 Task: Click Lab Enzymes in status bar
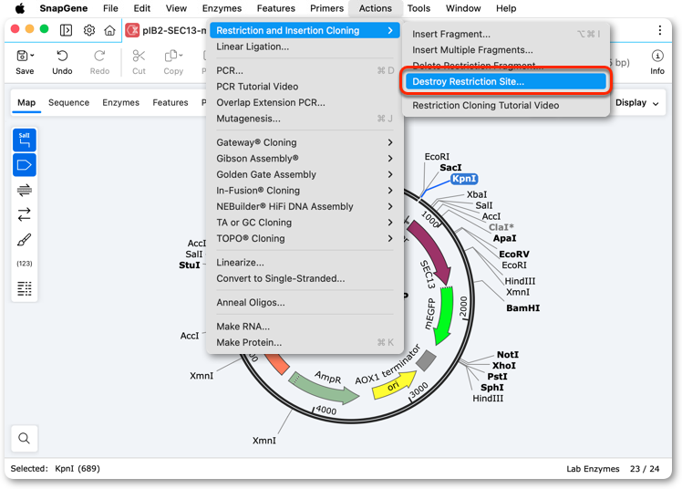point(593,469)
